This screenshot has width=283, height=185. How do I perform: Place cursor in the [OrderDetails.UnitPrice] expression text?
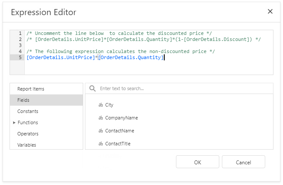60,57
